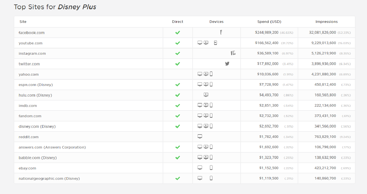
Task: Click desktop device icon in youtube.com row
Action: (x=200, y=43)
